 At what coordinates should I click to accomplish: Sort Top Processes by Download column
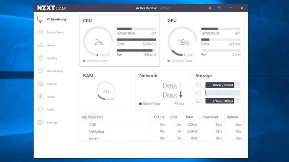point(210,117)
